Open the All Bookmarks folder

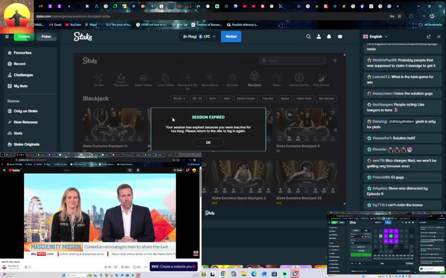pyautogui.click(x=430, y=25)
